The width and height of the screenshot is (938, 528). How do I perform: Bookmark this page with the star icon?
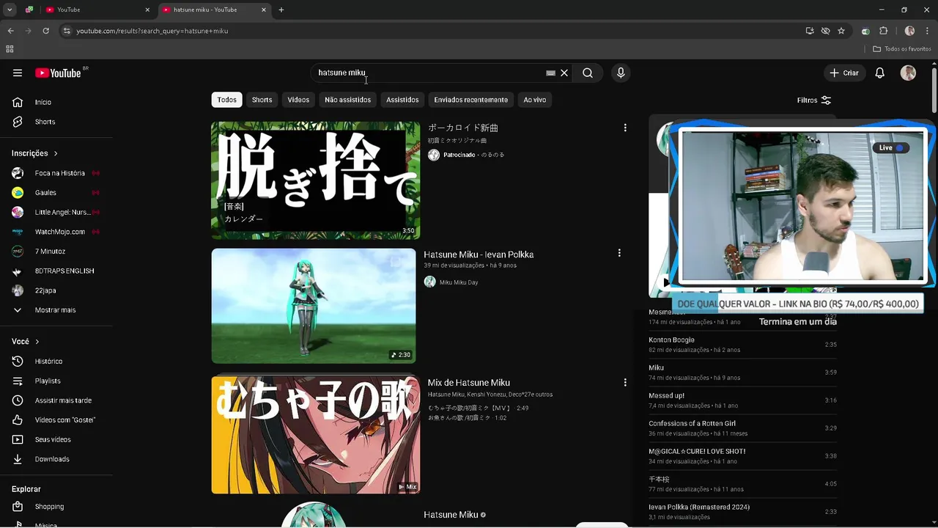(841, 31)
